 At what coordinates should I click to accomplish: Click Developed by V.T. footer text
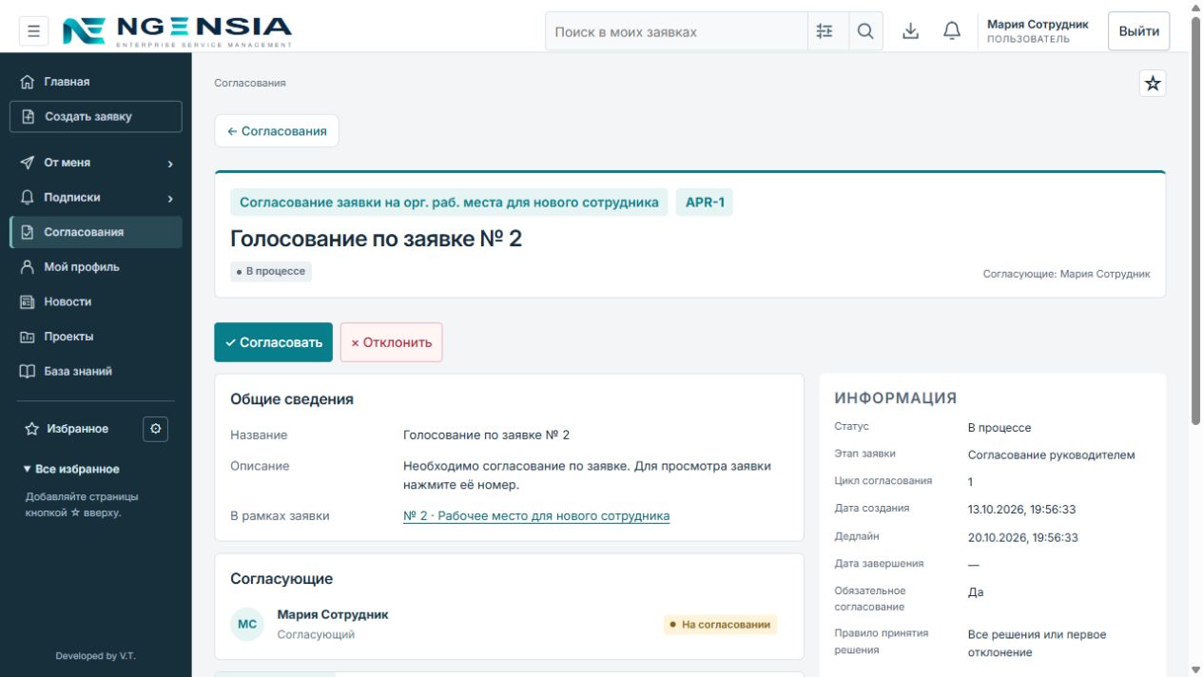coord(95,656)
